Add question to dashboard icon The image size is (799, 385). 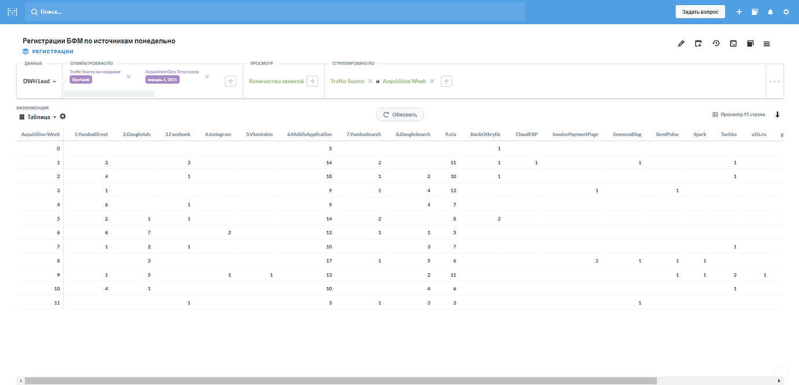698,43
